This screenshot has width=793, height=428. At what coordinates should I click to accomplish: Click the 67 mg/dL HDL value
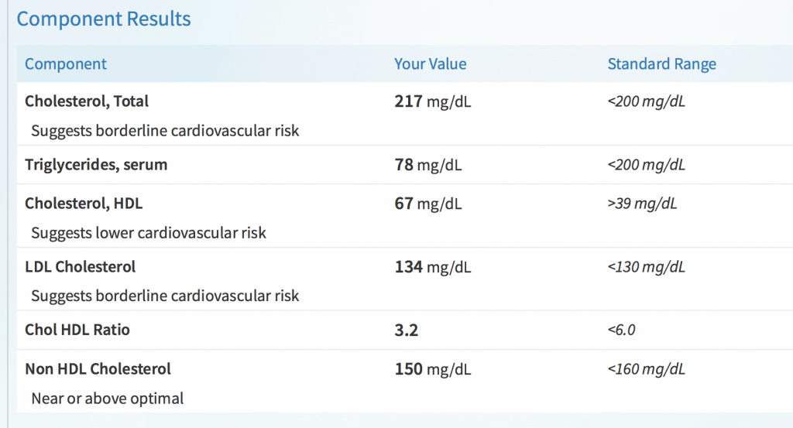pyautogui.click(x=427, y=204)
